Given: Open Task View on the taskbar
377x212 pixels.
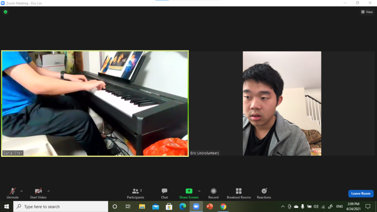Looking at the screenshot, I should [128, 206].
